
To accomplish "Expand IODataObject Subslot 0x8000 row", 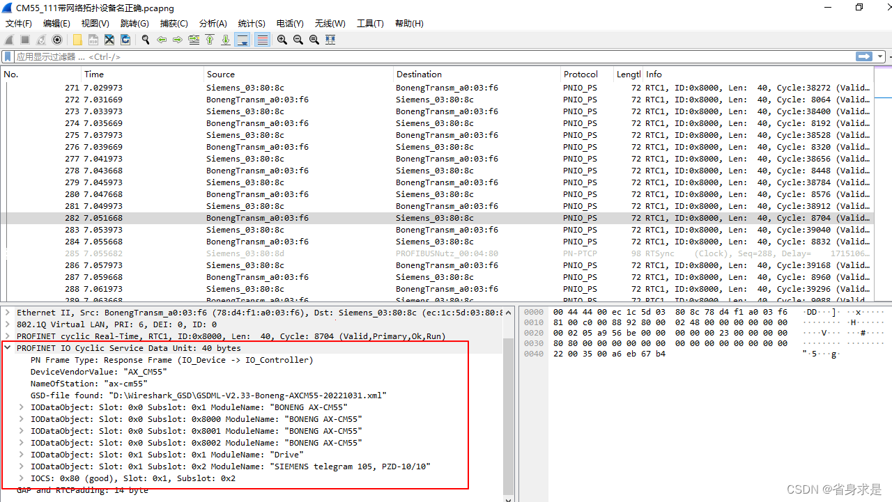I will 22,419.
